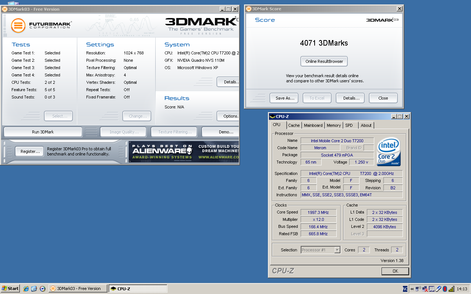Switch to the About tab in CPU-Z
This screenshot has height=294, width=471.
click(366, 125)
